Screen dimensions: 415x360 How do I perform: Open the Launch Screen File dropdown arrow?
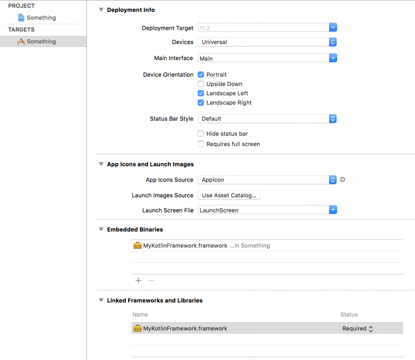[x=333, y=210]
